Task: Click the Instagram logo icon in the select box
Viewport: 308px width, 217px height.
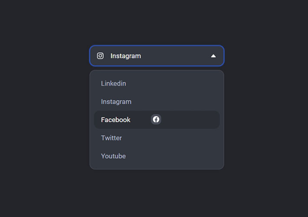Action: click(100, 56)
